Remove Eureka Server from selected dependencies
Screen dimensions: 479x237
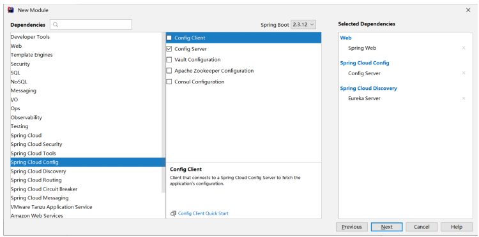464,98
